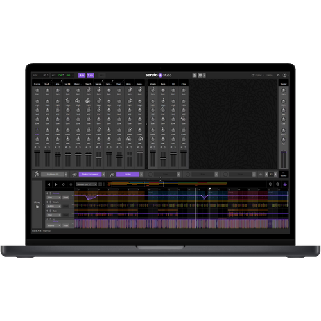
Task: Open the Master Compressor FX dropdown arrow
Action: click(x=103, y=174)
